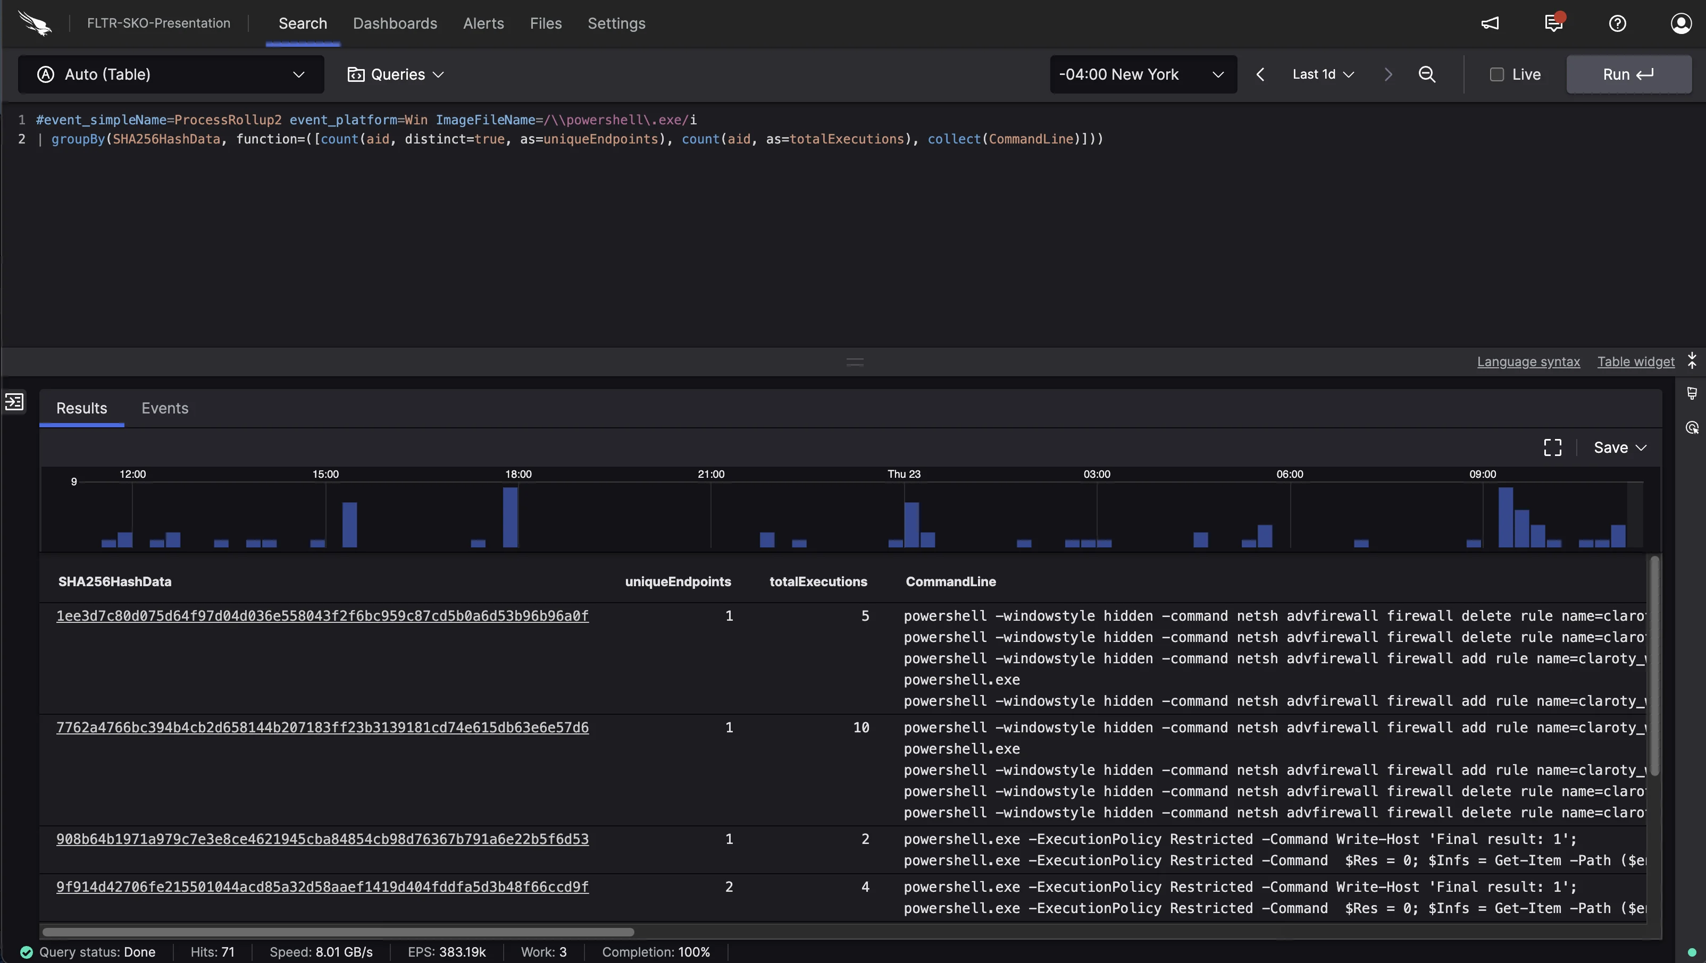1706x963 pixels.
Task: Click Speed: 8.01 GB/s in status bar
Action: [x=321, y=952]
